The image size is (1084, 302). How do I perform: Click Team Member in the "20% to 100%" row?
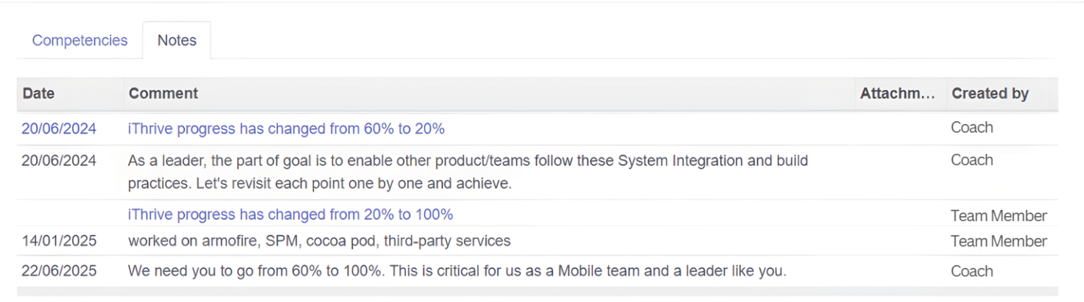998,216
